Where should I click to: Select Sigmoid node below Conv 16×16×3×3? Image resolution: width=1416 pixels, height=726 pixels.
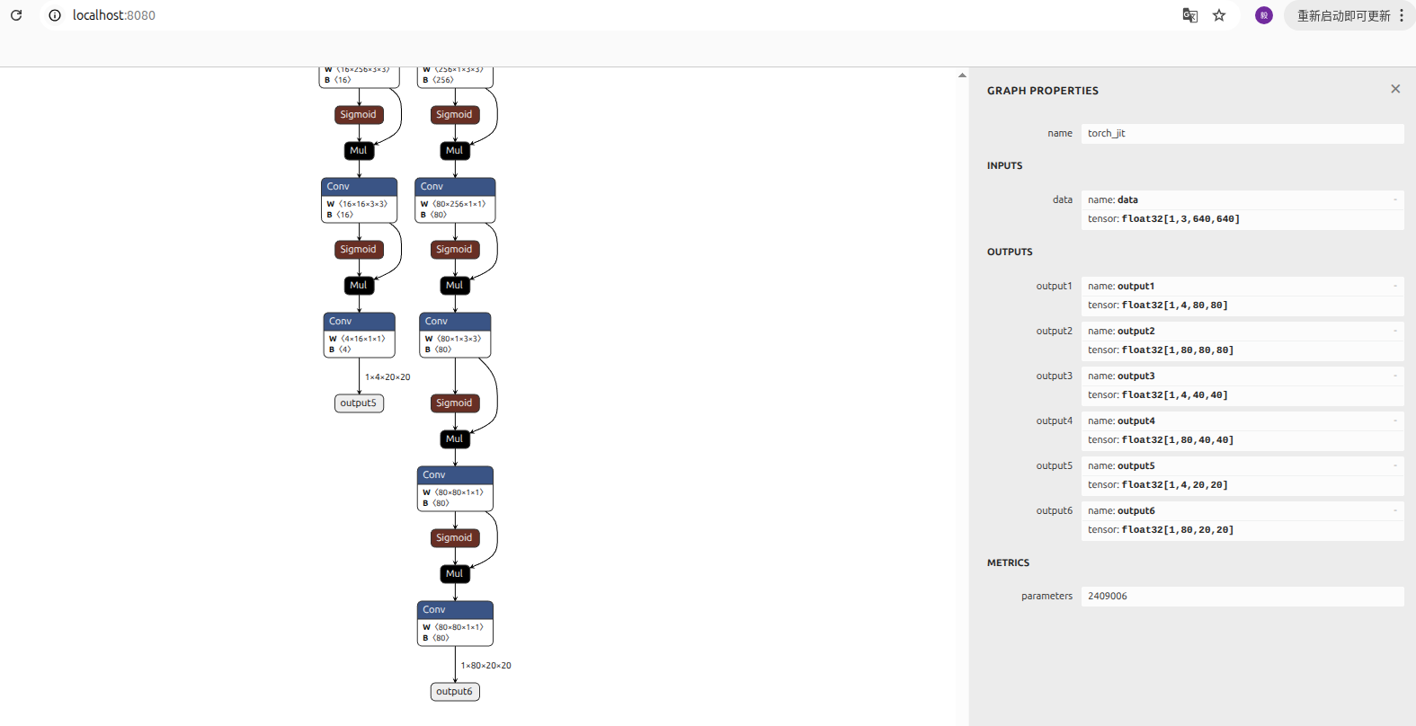(x=359, y=250)
